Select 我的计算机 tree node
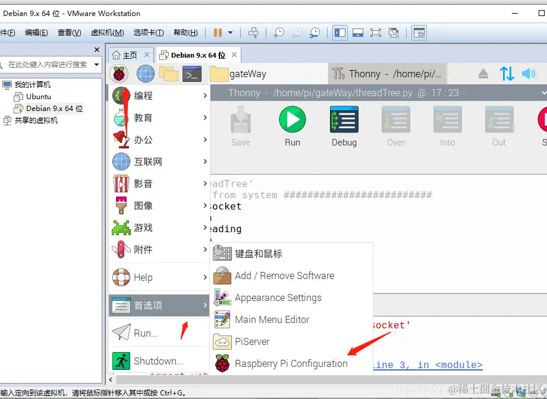This screenshot has height=399, width=547. click(33, 85)
